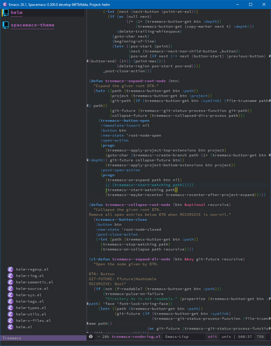The height and width of the screenshot is (346, 271).
Task: Click the &optional keyword in collapse-root-node
Action: 195,205
